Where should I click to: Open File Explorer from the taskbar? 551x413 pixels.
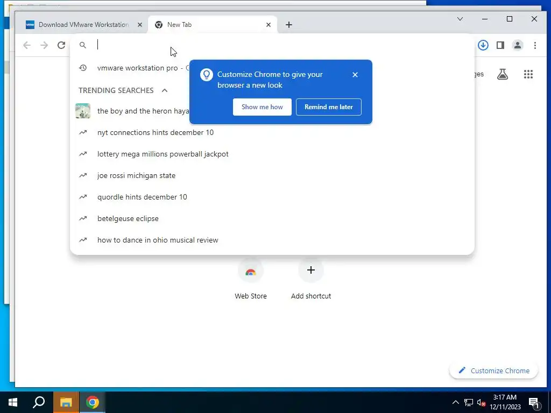(66, 402)
